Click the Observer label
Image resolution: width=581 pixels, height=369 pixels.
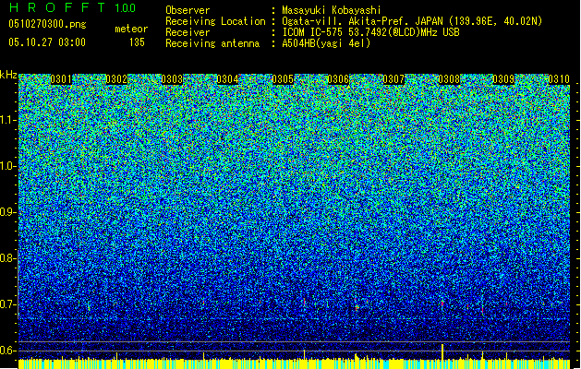(x=188, y=10)
